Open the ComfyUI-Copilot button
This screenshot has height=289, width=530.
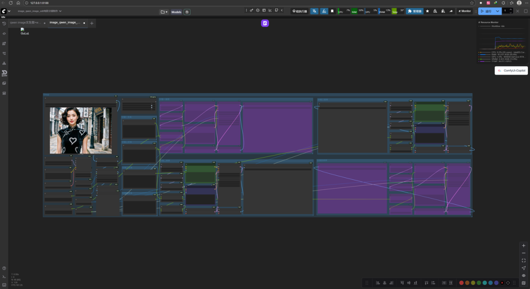pyautogui.click(x=511, y=70)
